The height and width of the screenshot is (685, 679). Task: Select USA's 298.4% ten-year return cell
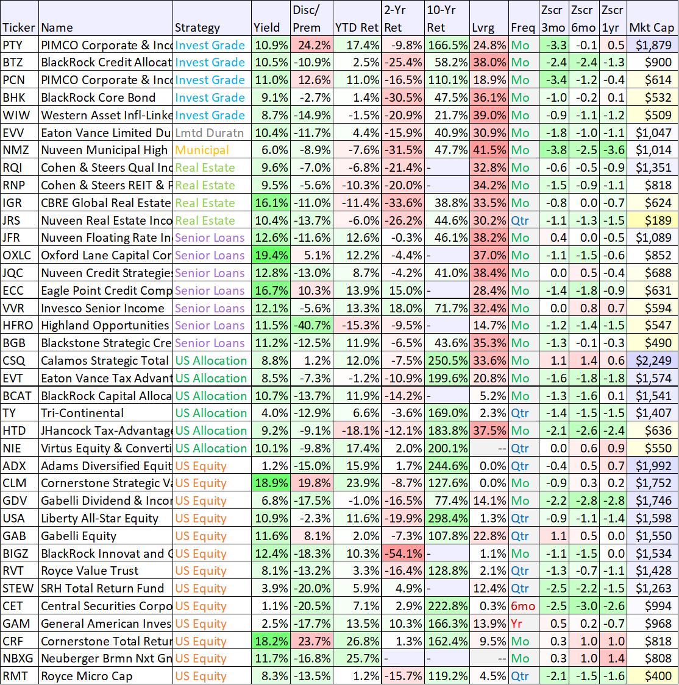[447, 518]
